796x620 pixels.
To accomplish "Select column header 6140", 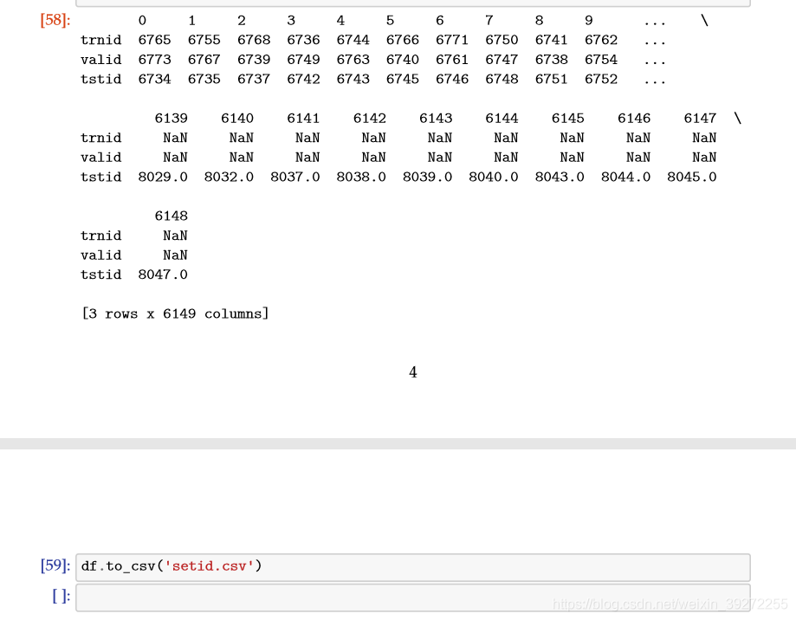I will 237,119.
